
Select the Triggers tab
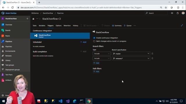coord(51,26)
